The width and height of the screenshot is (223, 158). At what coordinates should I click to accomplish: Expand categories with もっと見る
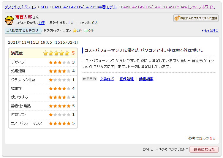[211, 31]
